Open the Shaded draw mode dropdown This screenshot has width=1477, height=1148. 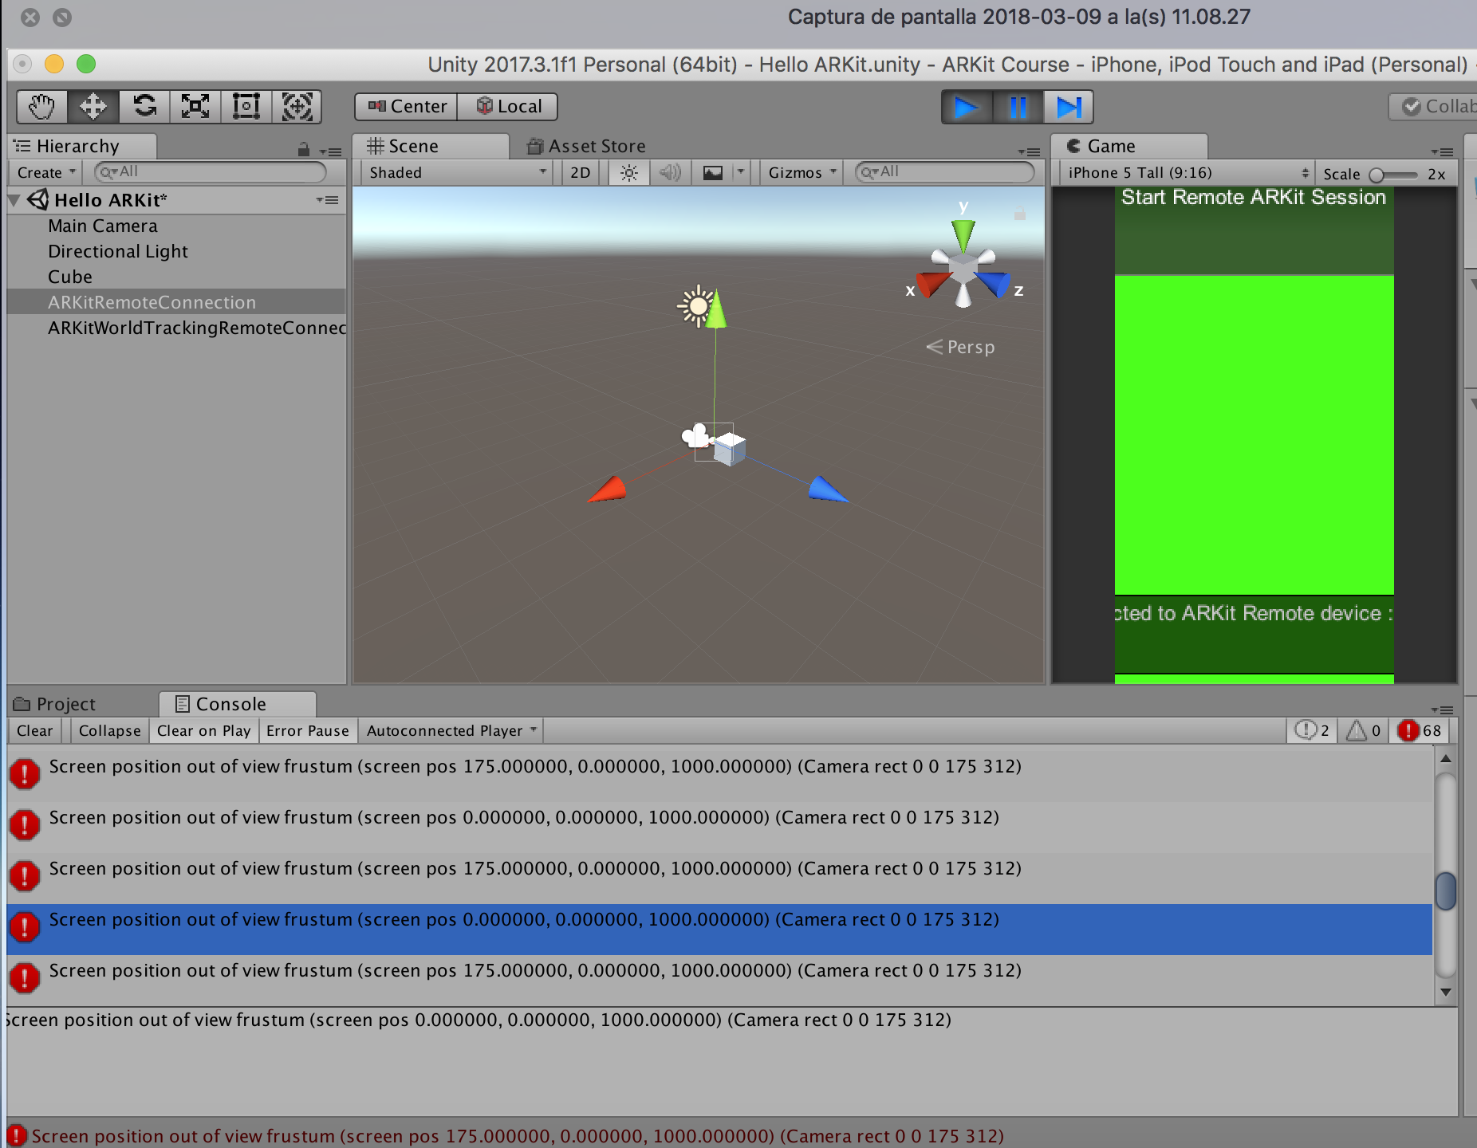pyautogui.click(x=457, y=173)
